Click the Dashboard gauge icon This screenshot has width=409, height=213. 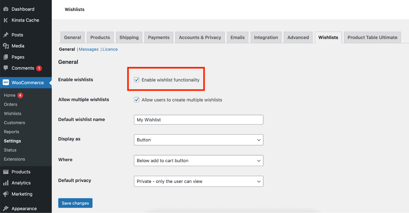[x=6, y=9]
